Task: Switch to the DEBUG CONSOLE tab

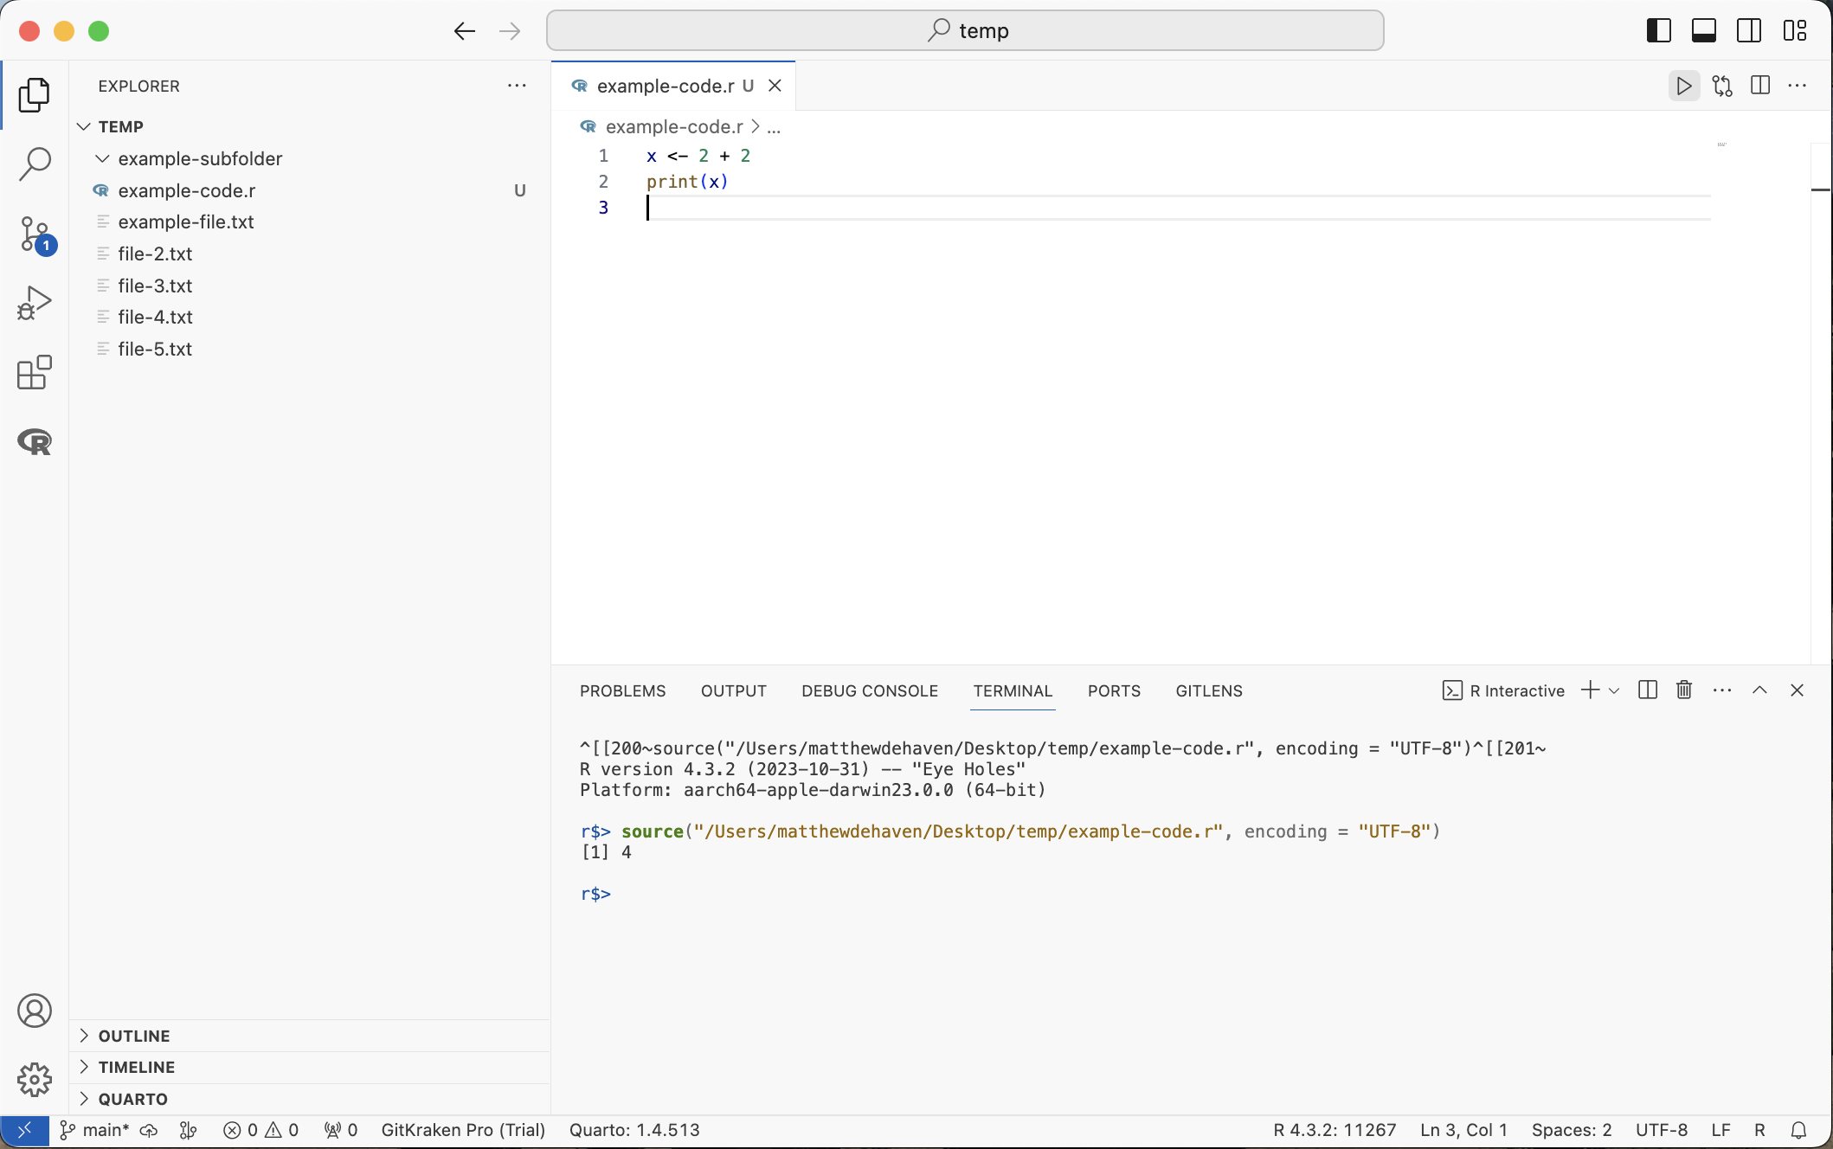Action: tap(869, 690)
